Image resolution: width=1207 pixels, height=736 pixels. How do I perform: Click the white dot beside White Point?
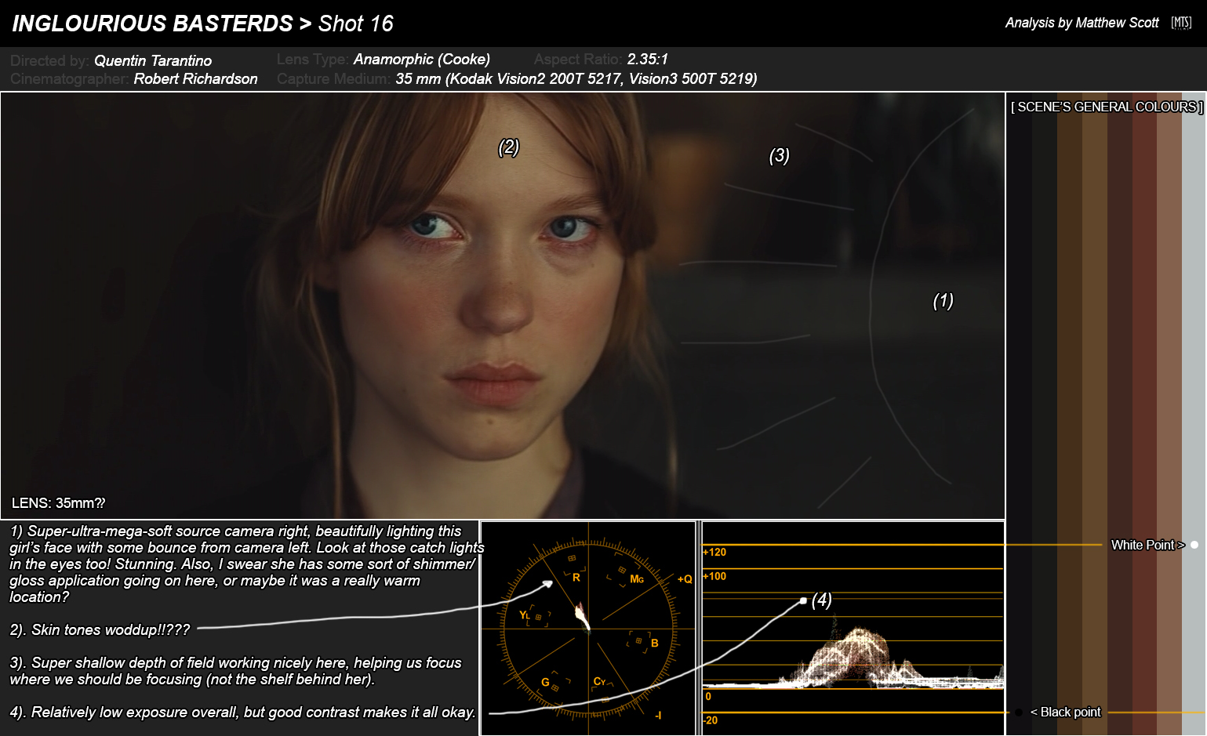(1194, 545)
